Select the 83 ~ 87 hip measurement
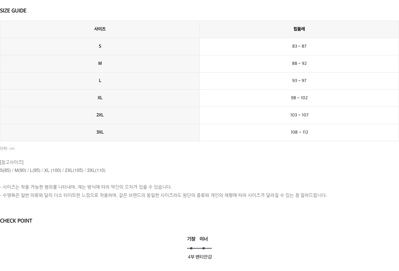 299,46
